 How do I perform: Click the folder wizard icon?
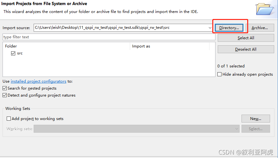coord(265,9)
